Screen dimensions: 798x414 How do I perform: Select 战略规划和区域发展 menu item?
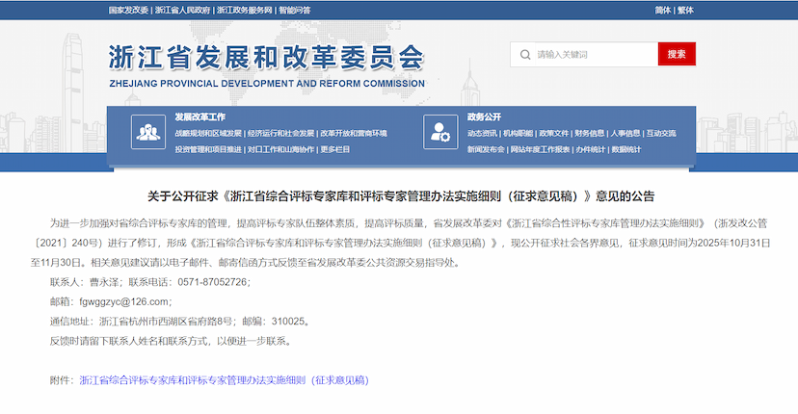point(208,133)
